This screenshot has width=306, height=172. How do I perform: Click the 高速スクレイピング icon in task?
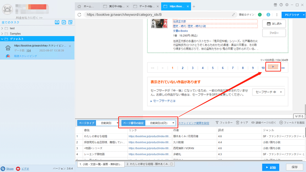click(x=8, y=56)
